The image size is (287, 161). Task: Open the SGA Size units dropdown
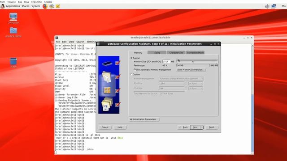click(196, 84)
